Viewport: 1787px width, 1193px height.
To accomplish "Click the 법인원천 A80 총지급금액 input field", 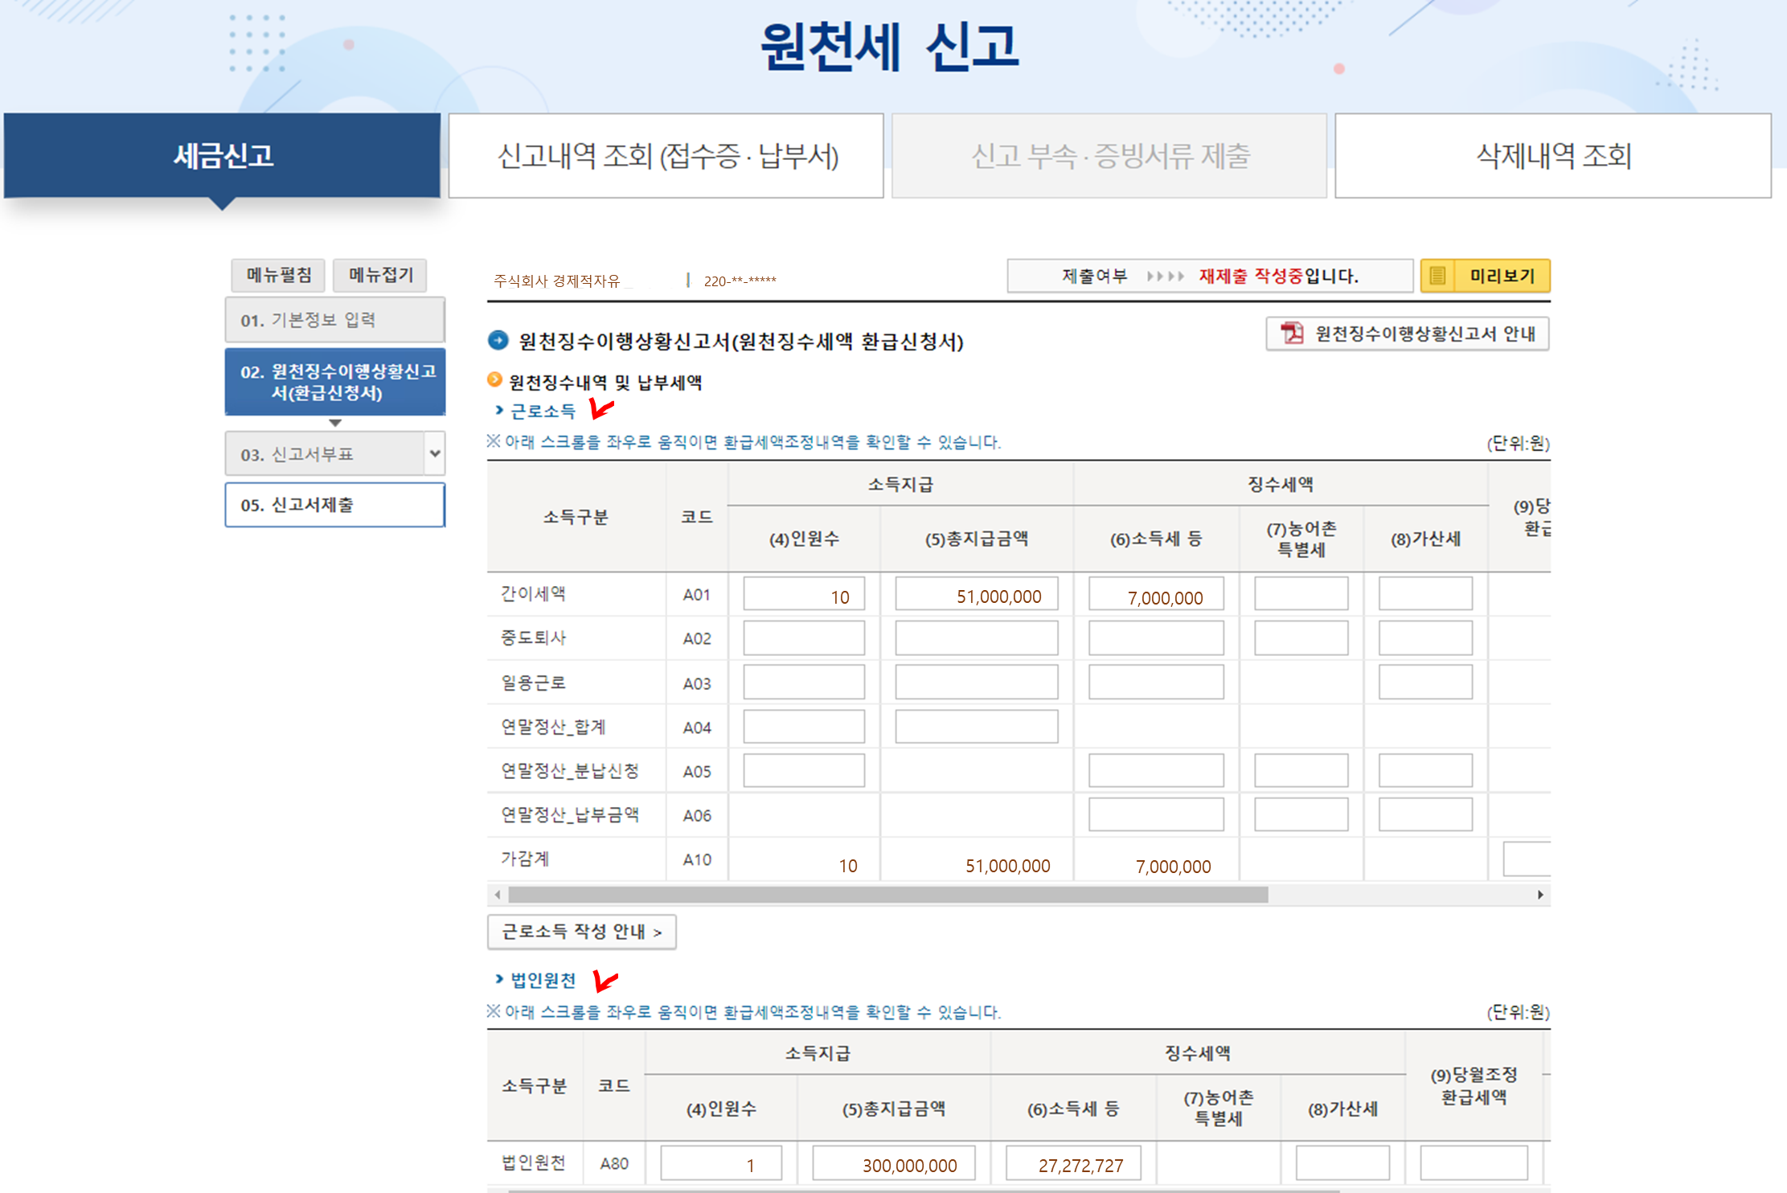I will [x=893, y=1163].
